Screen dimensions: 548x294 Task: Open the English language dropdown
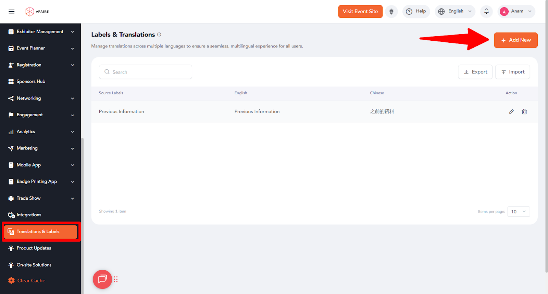click(x=455, y=11)
